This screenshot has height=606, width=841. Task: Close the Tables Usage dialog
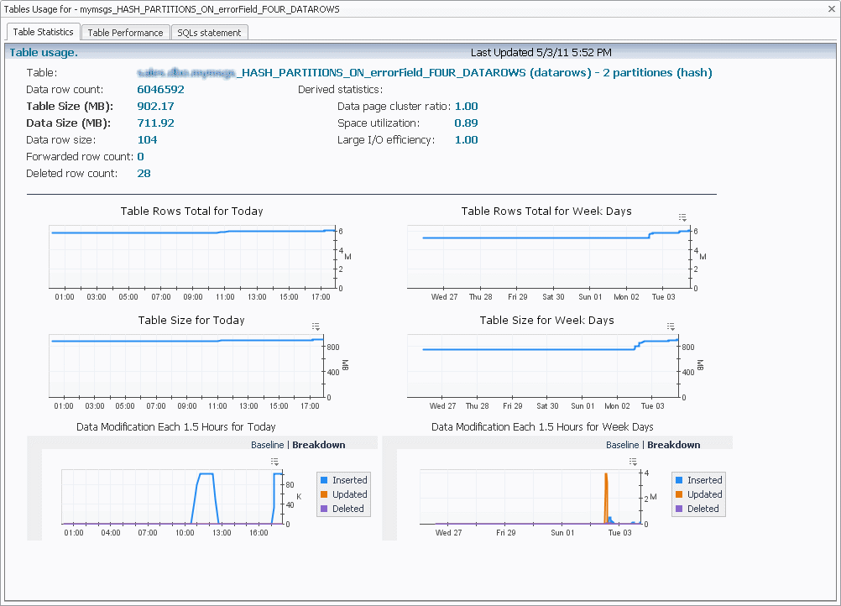point(829,8)
